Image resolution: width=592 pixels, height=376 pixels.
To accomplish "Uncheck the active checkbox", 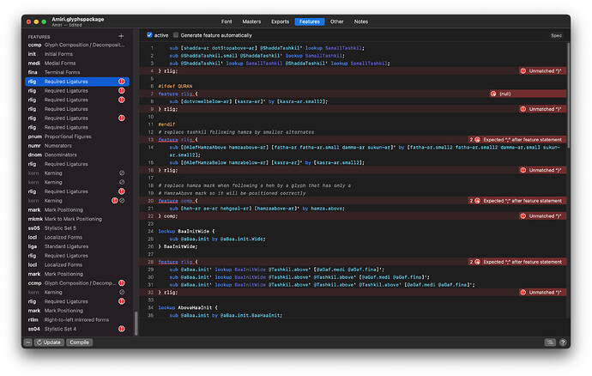I will click(151, 35).
